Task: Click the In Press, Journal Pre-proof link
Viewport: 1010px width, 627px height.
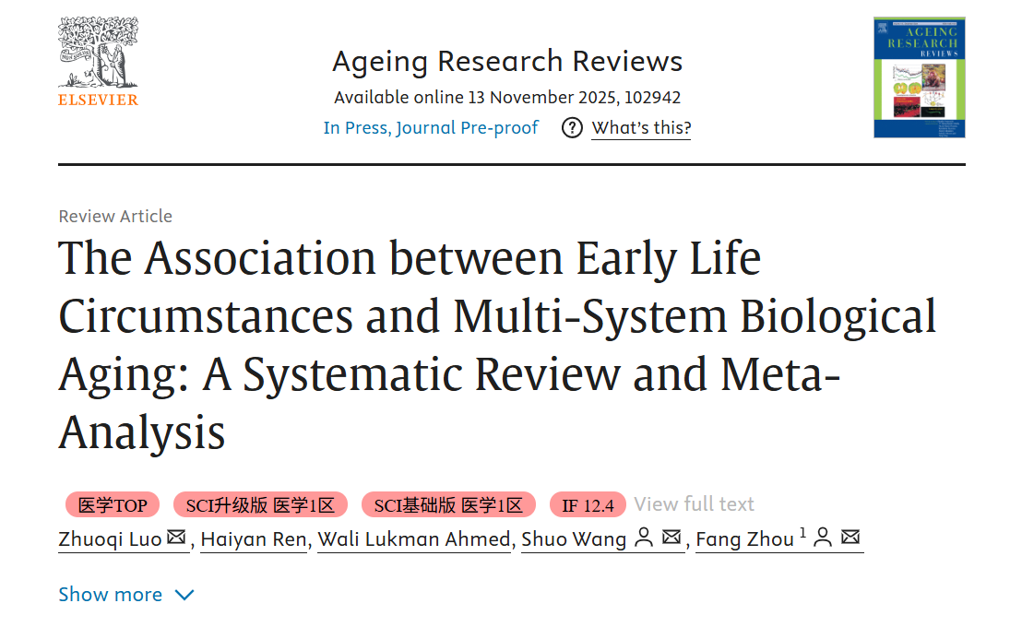Action: (431, 128)
